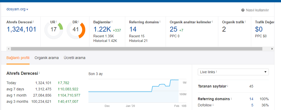The image size is (281, 110).
Task: Select the Bağlantı profili tab
Action: [x=18, y=58]
